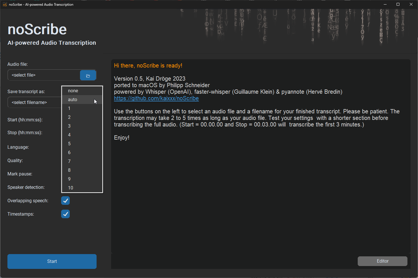
Task: Toggle the Overlapping speech checkbox
Action: pos(65,201)
